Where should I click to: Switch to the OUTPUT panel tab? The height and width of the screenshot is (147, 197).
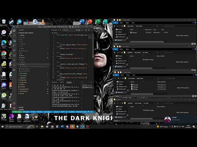62,82
